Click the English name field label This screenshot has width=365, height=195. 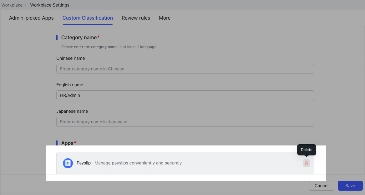(x=70, y=85)
